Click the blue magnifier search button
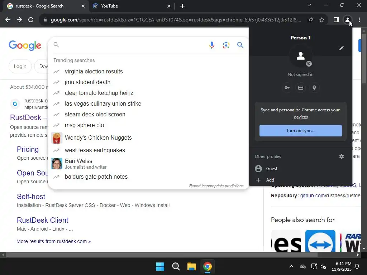The height and width of the screenshot is (275, 367). tap(240, 45)
